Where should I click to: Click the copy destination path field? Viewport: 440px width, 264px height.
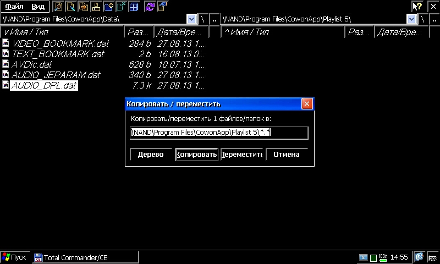point(219,133)
